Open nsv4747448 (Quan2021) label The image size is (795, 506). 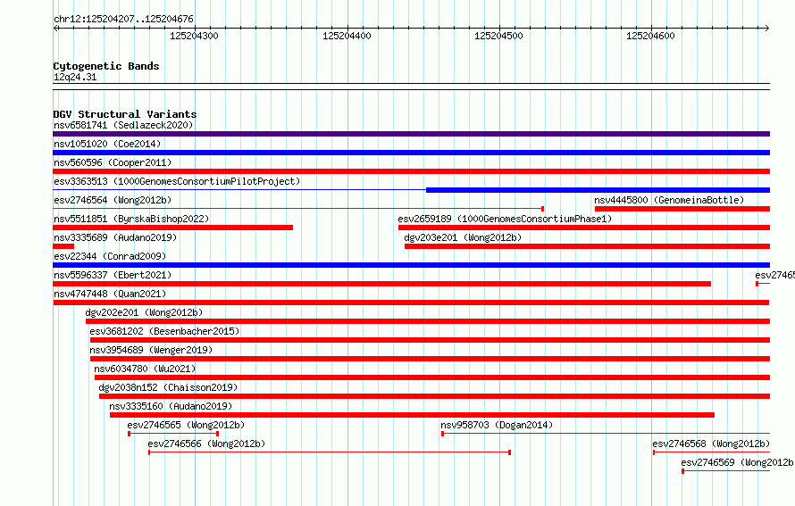pyautogui.click(x=110, y=294)
